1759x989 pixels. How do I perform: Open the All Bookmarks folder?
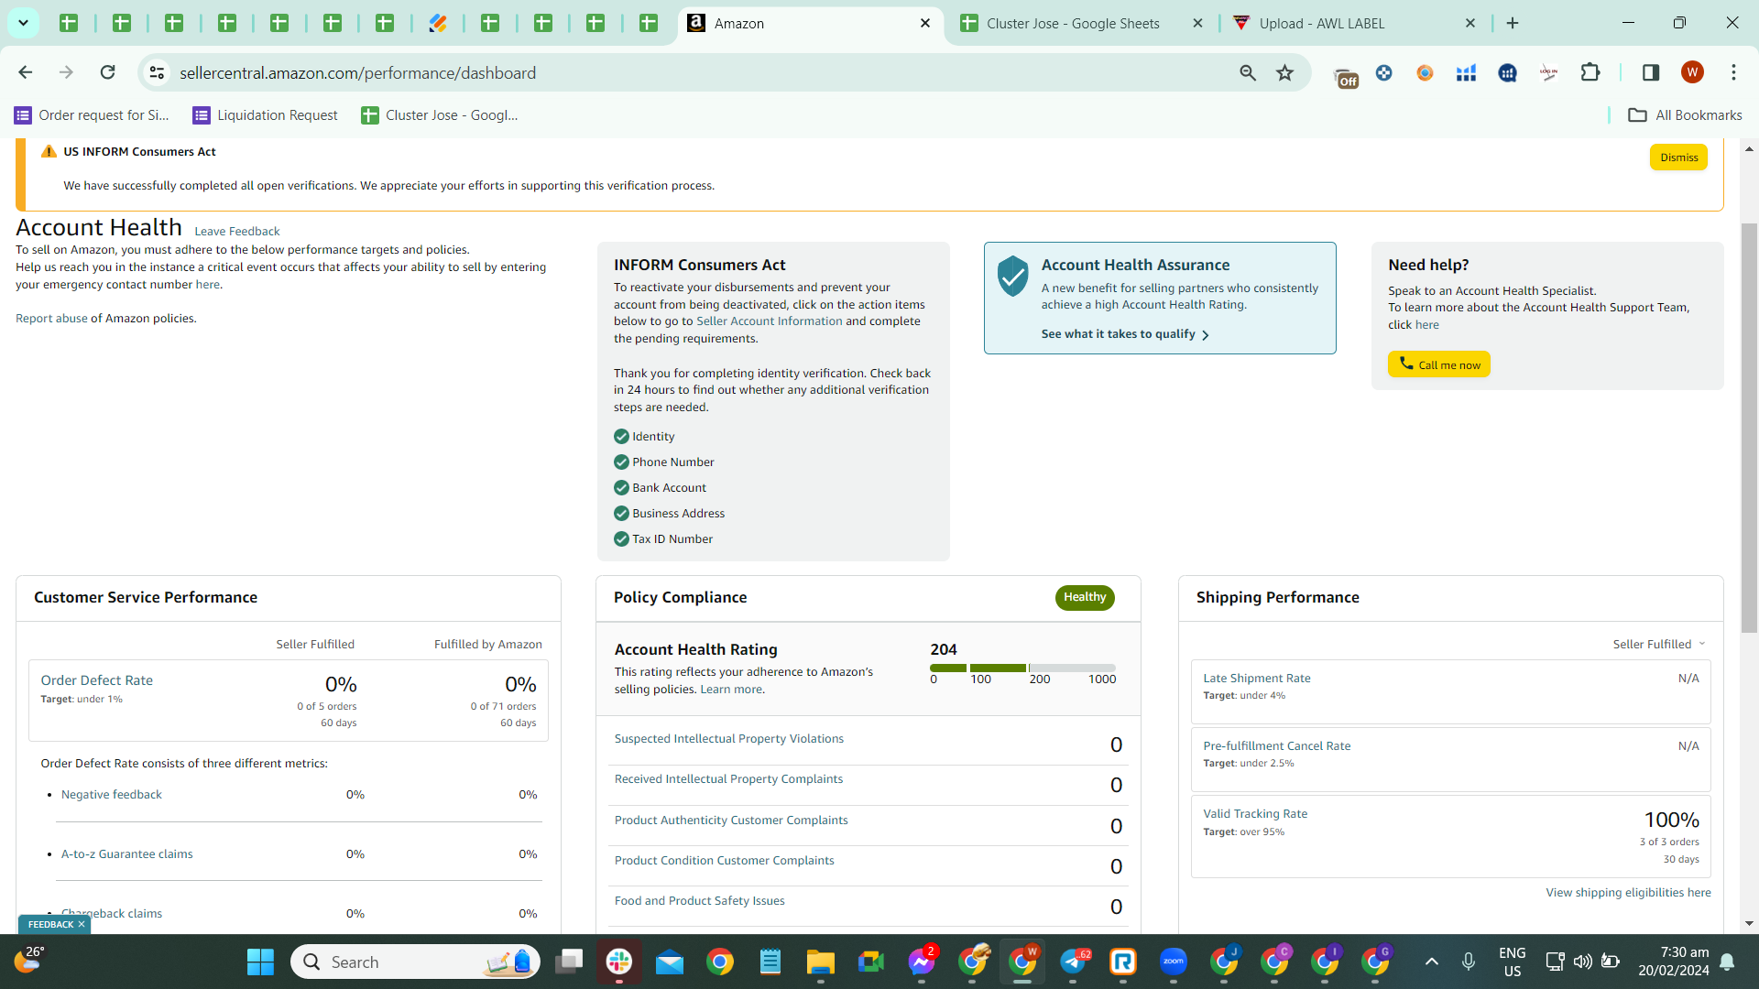tap(1685, 114)
